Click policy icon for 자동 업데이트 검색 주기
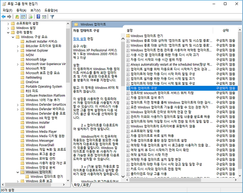Viewport: 243px width, 193px height. tap(128, 98)
